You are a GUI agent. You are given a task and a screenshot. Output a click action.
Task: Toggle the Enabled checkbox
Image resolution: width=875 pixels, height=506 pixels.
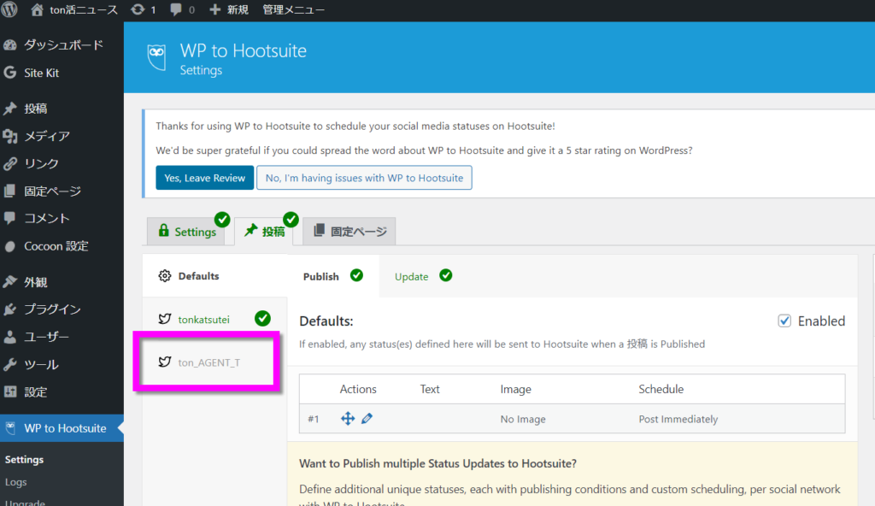tap(784, 321)
